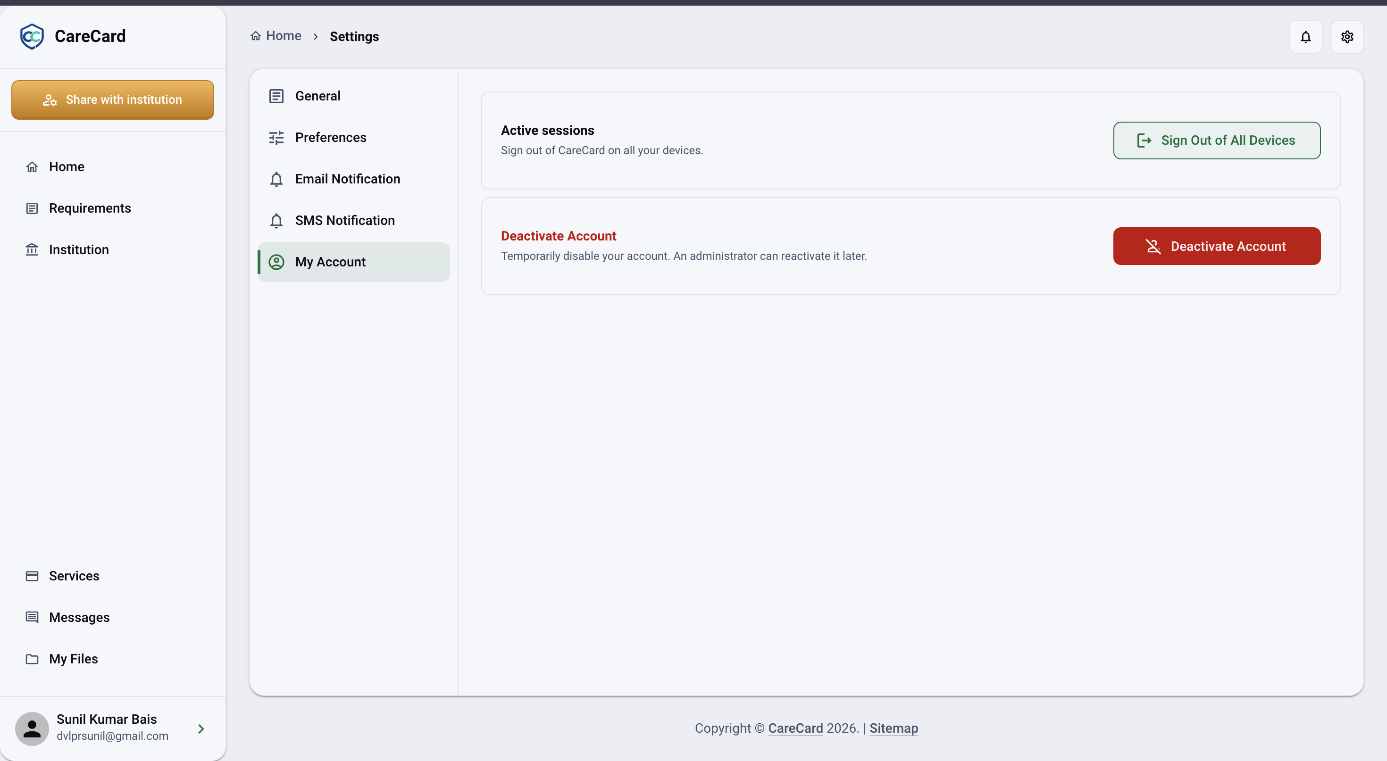Open Requirements in sidebar
1387x761 pixels.
pyautogui.click(x=113, y=208)
